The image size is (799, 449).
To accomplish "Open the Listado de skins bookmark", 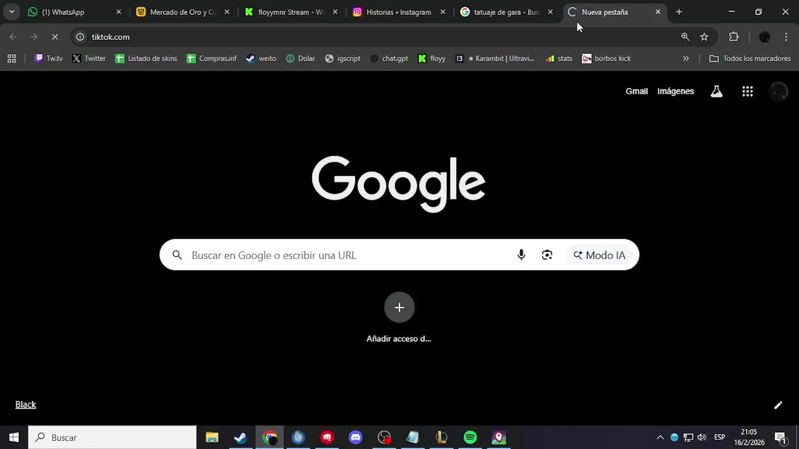I will point(146,59).
